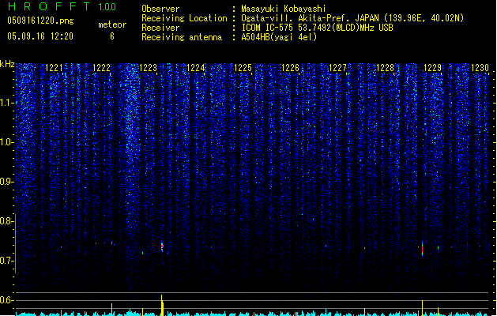Viewport: 497px width, 316px height.
Task: Click the Receiving Location label
Action: pos(184,18)
